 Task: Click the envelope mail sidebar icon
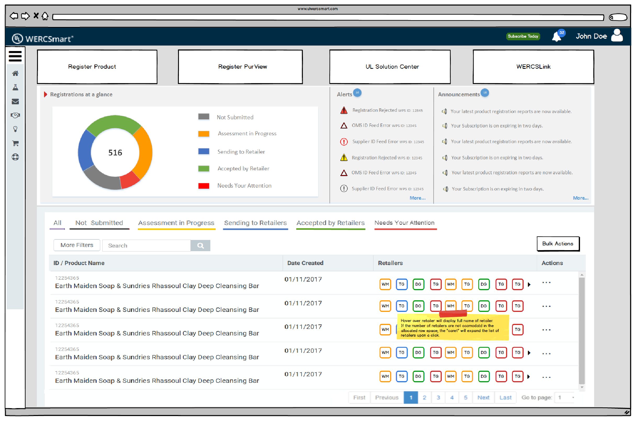point(15,102)
